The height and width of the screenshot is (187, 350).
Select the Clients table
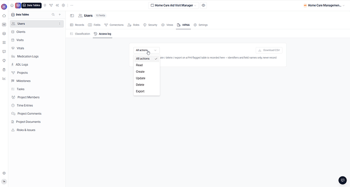37,32
